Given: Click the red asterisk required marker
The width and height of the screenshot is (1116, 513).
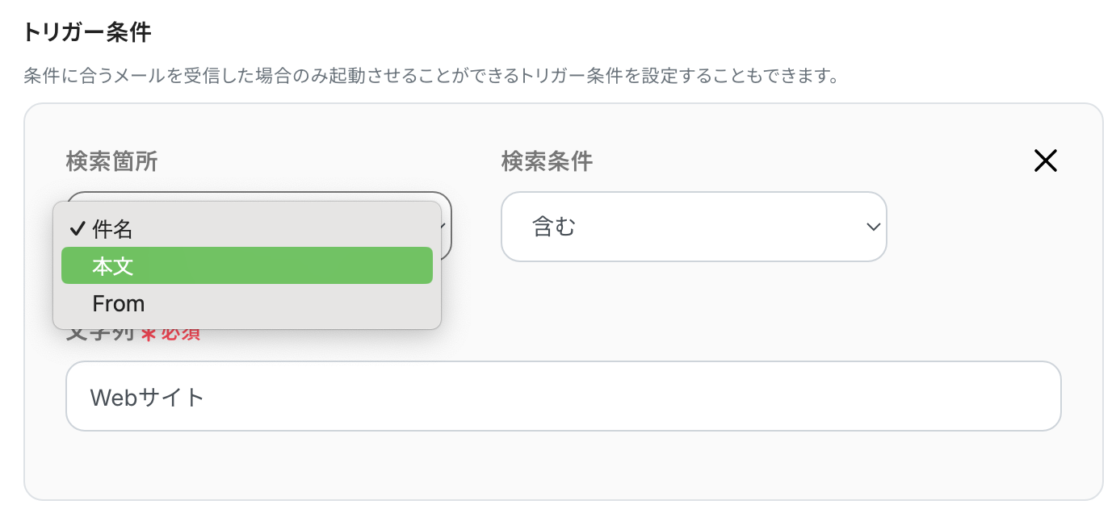Looking at the screenshot, I should point(148,335).
